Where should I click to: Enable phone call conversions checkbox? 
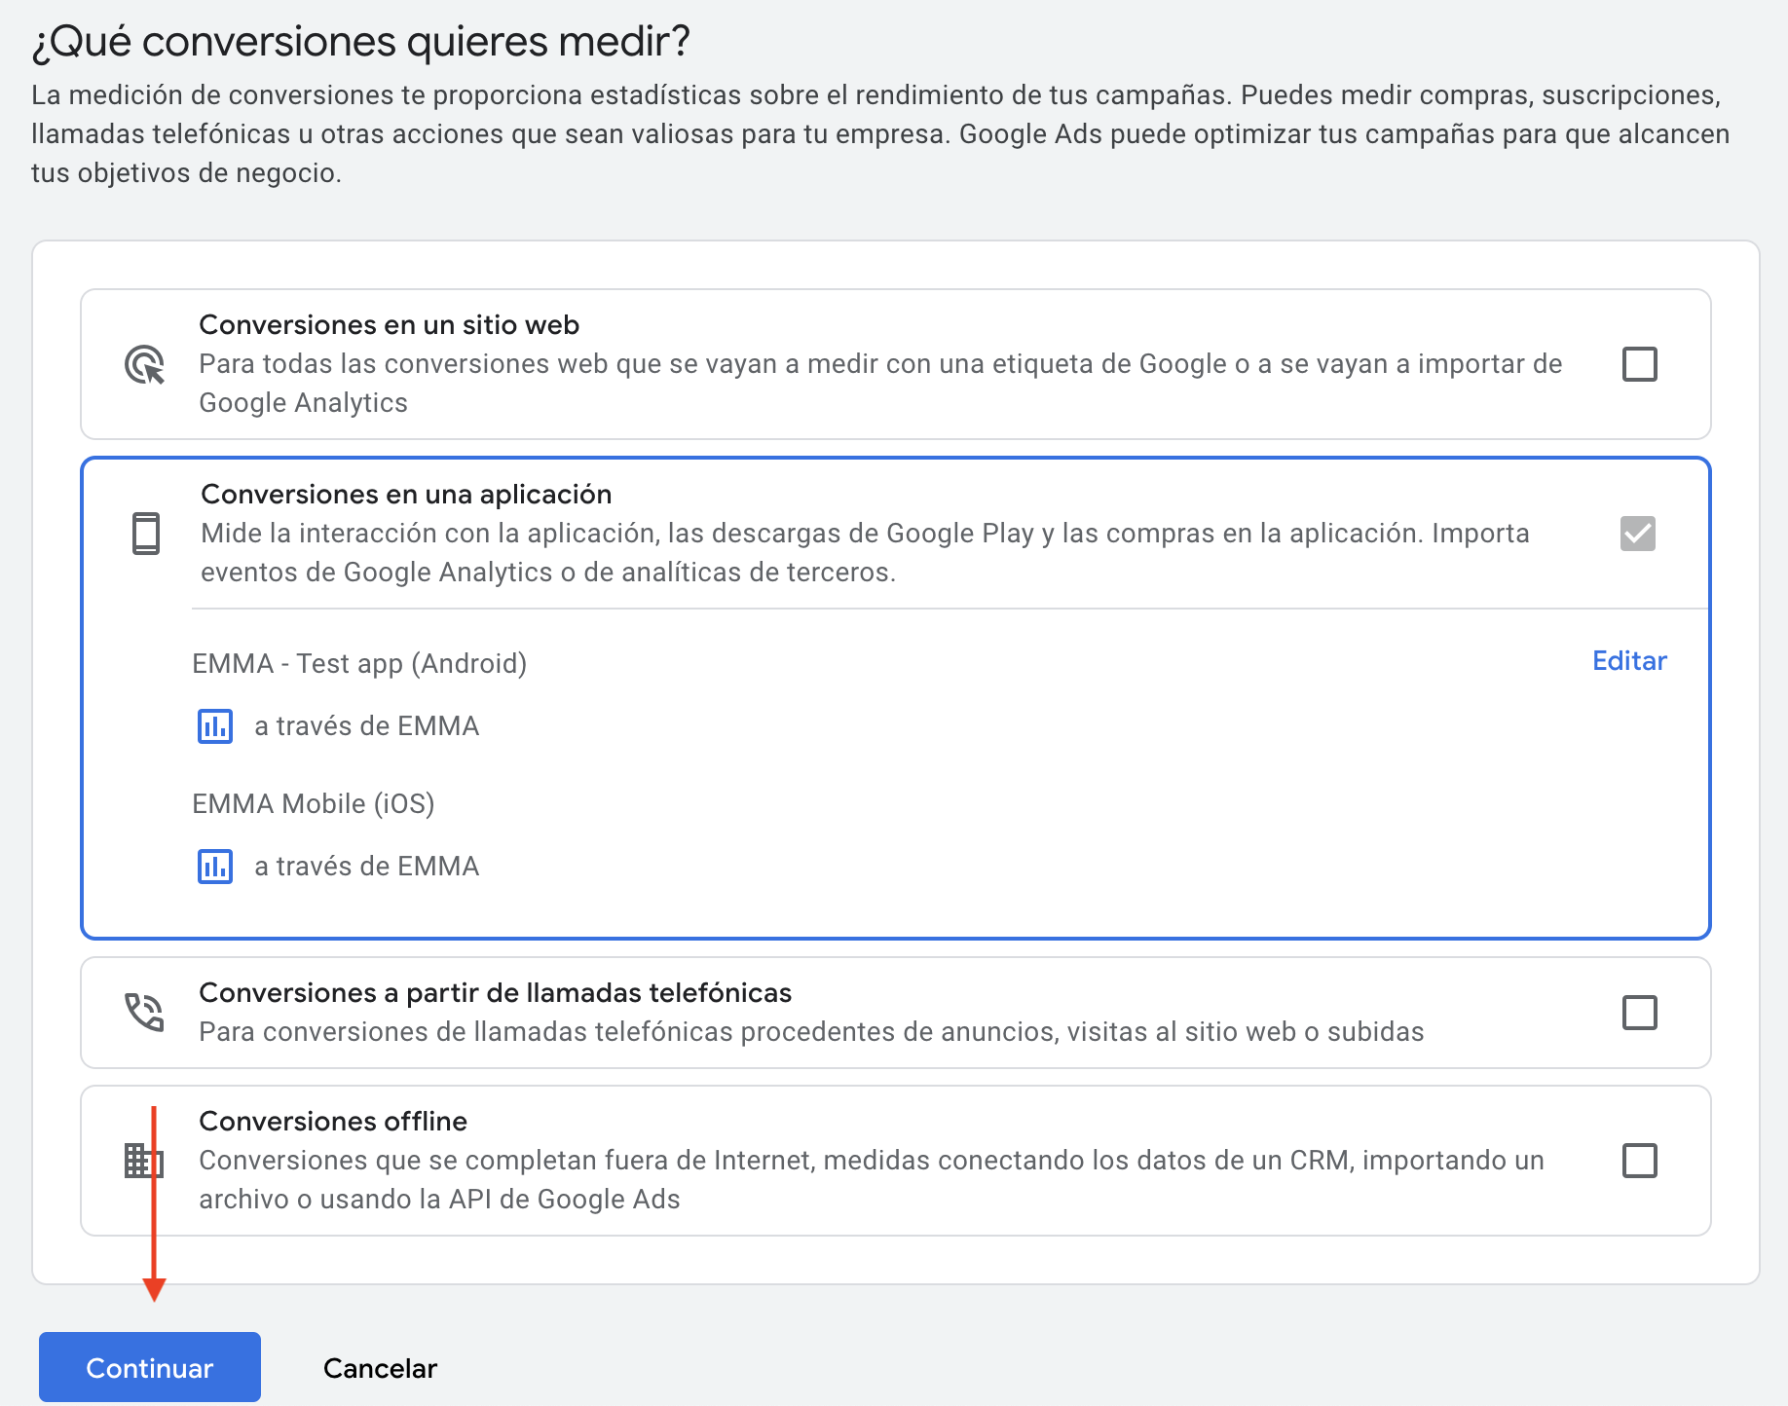coord(1639,1013)
